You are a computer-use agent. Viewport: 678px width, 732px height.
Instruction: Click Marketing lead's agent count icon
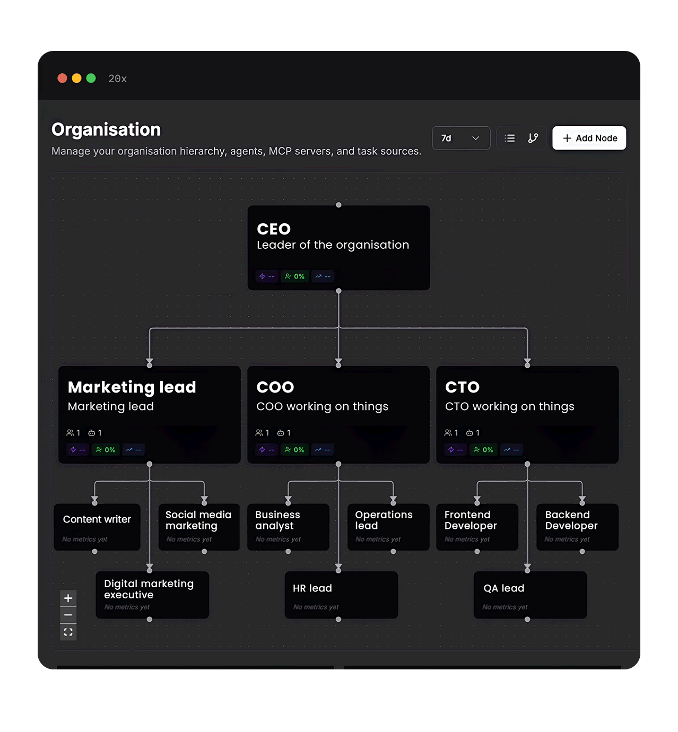click(x=92, y=433)
